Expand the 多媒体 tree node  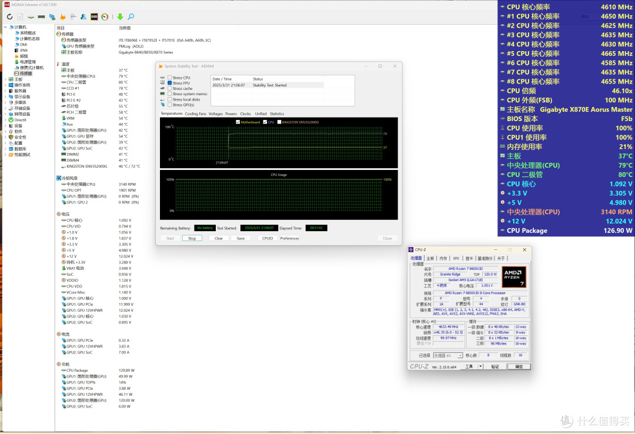(5, 102)
